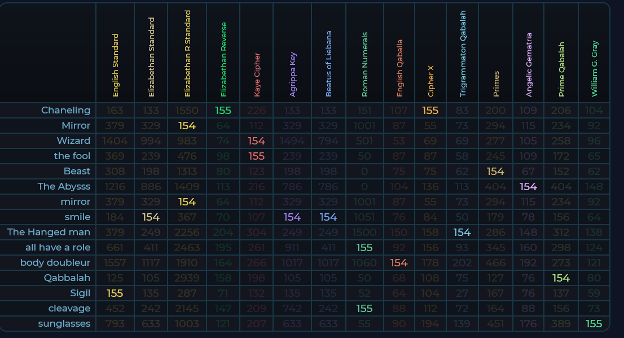The width and height of the screenshot is (624, 338).
Task: Click highlighted 154 in The Abysss row
Action: [x=529, y=186]
